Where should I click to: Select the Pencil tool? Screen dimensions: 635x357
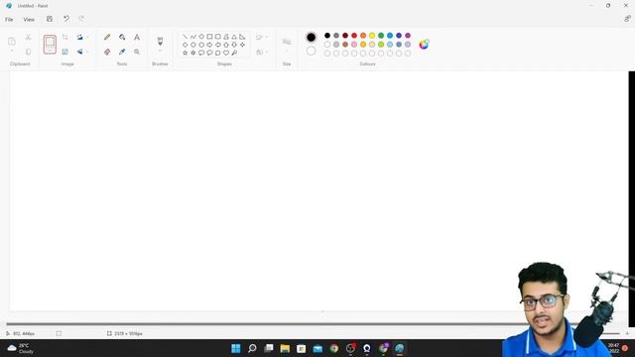coord(107,38)
